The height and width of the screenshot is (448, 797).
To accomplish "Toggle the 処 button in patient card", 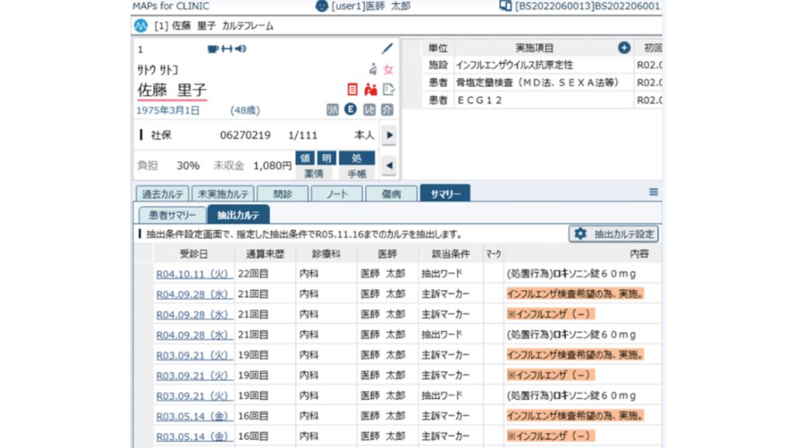I will click(x=356, y=158).
